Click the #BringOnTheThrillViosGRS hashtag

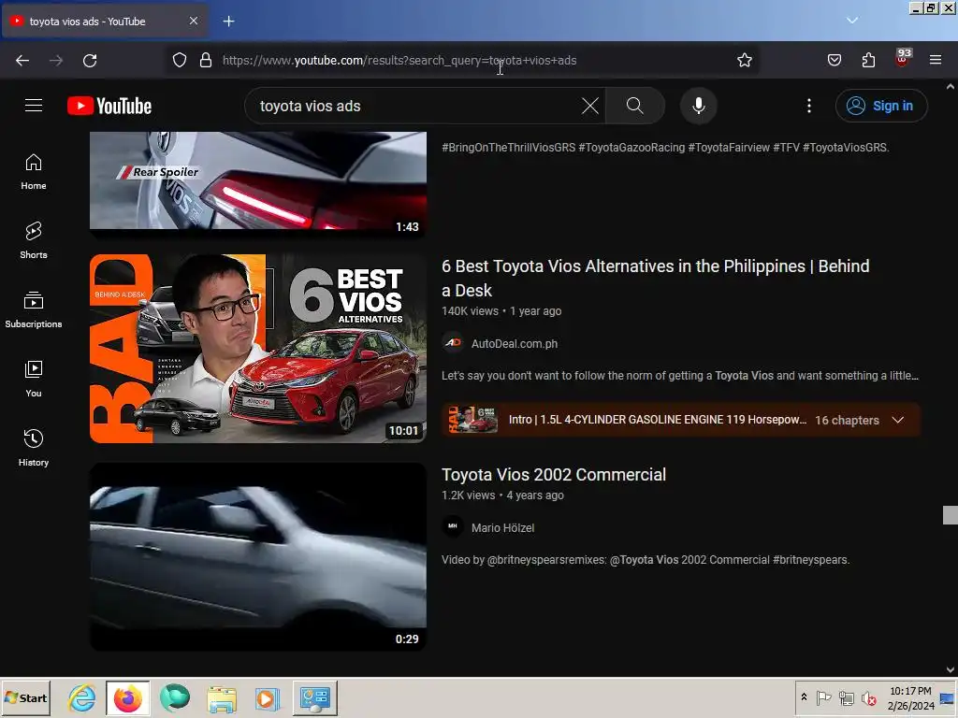[508, 147]
